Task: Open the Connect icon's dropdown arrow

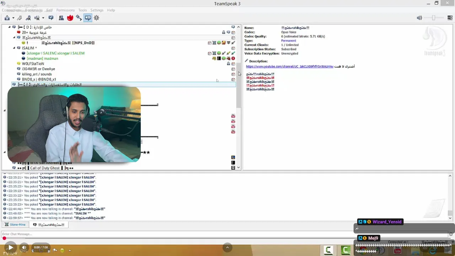Action: coord(13,18)
